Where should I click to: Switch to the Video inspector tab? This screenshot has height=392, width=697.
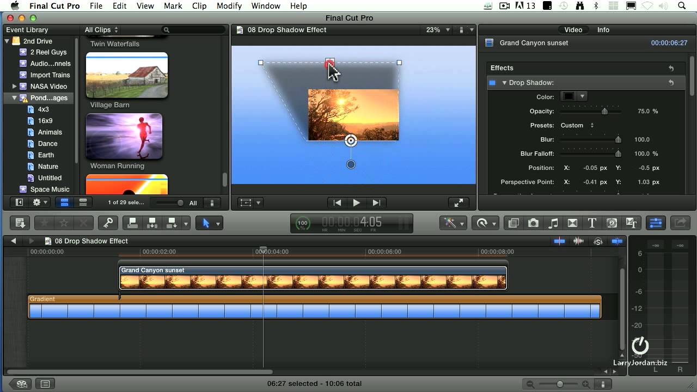573,30
